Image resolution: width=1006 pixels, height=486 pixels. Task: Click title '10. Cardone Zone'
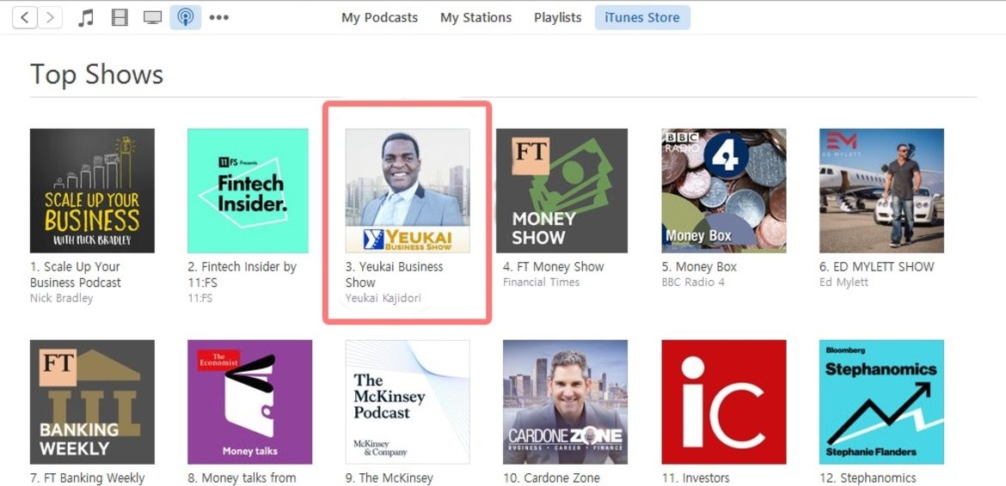coord(552,478)
